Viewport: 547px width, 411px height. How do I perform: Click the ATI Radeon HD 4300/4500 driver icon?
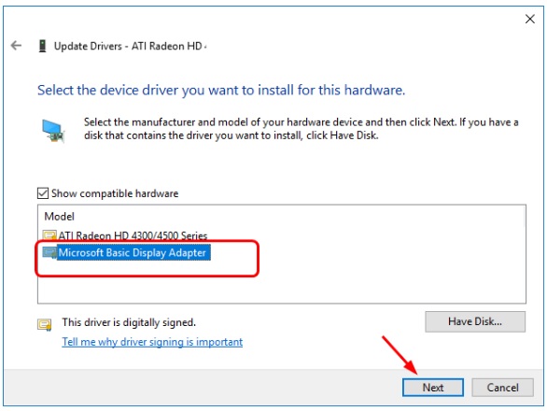49,235
